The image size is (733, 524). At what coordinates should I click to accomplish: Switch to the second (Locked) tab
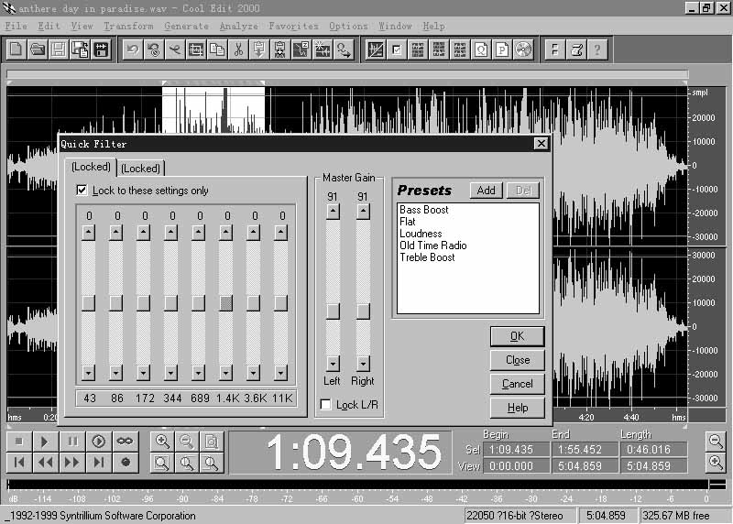coord(141,169)
